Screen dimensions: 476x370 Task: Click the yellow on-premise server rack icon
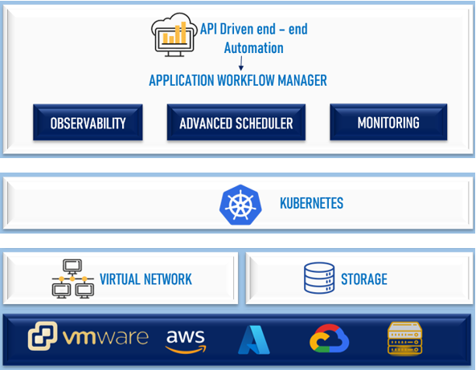point(404,339)
